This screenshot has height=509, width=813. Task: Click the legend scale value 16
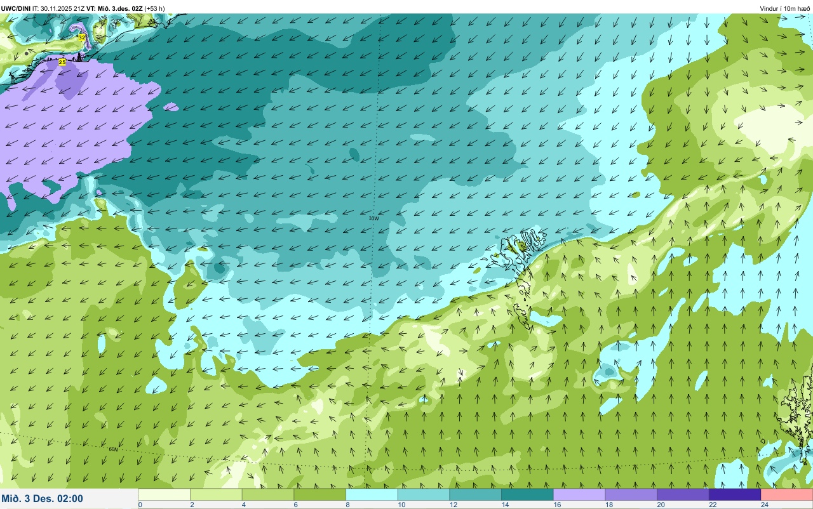click(x=556, y=505)
